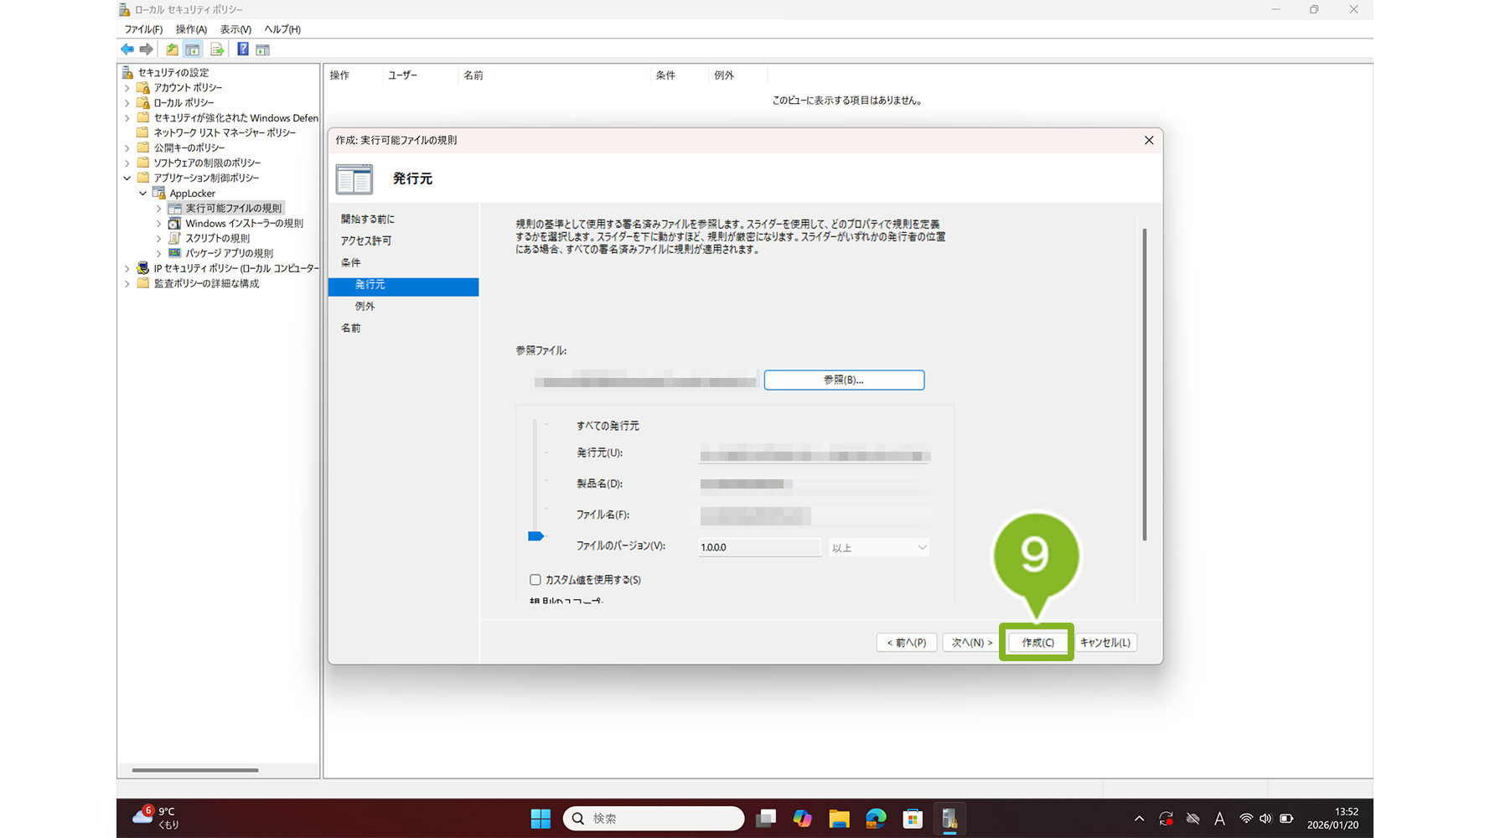Click the Export List toolbar icon
Screen dimensions: 1490x838
click(x=217, y=49)
